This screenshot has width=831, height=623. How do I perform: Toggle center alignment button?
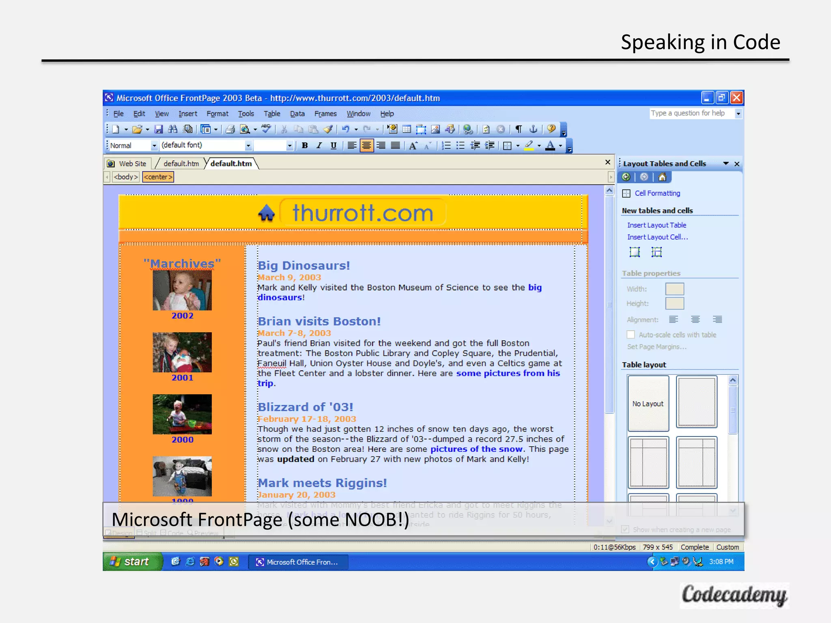tap(366, 146)
